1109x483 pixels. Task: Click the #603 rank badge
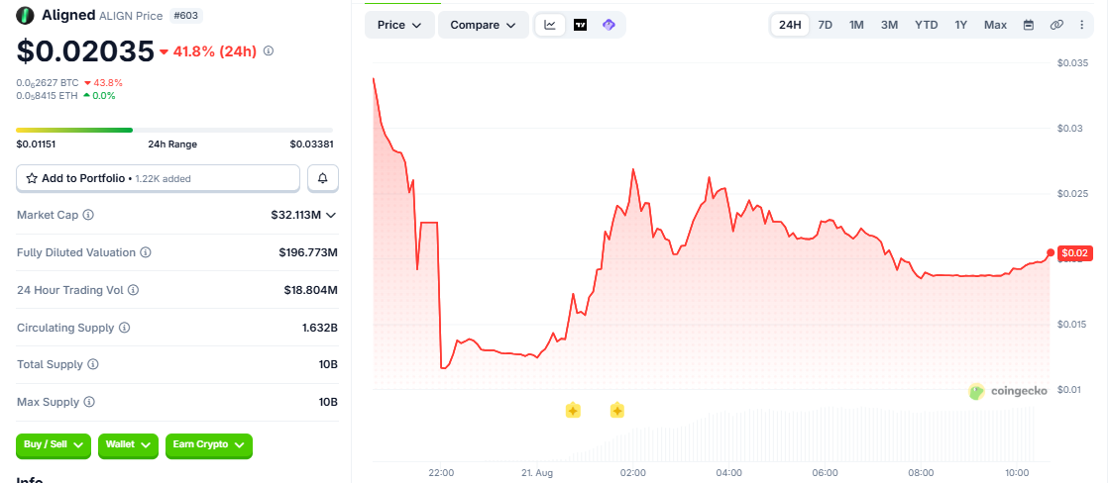tap(186, 15)
